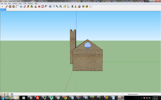
Task: Open WinRAR from the taskbar
Action: coord(79,98)
